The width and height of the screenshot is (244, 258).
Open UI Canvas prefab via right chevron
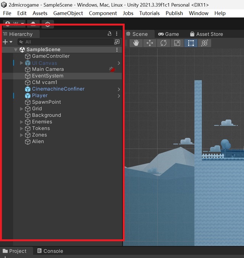[x=119, y=63]
